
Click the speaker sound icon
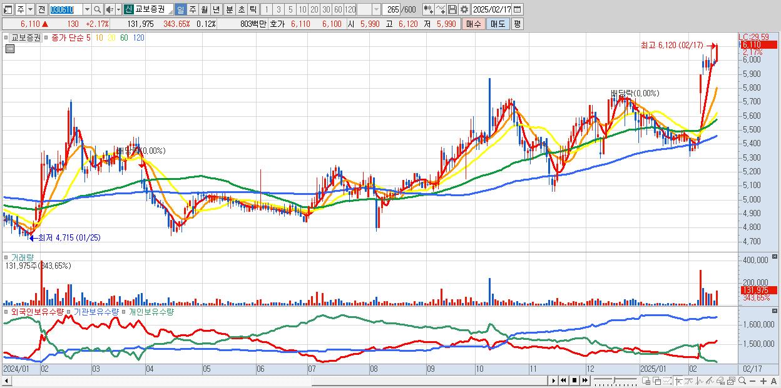tap(110, 9)
